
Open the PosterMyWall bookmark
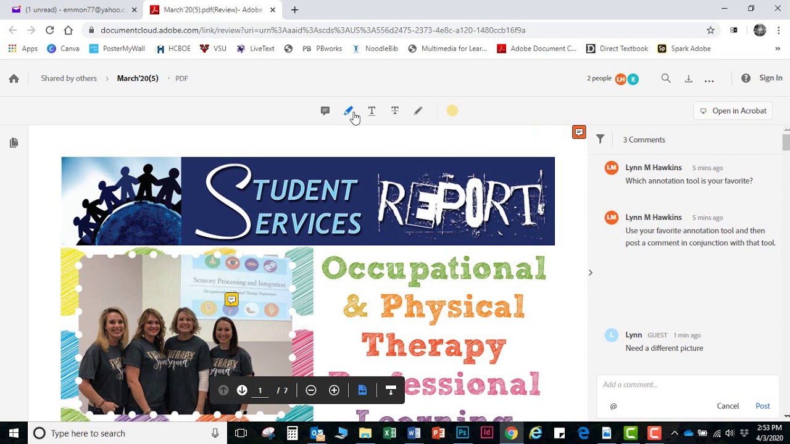[x=117, y=49]
